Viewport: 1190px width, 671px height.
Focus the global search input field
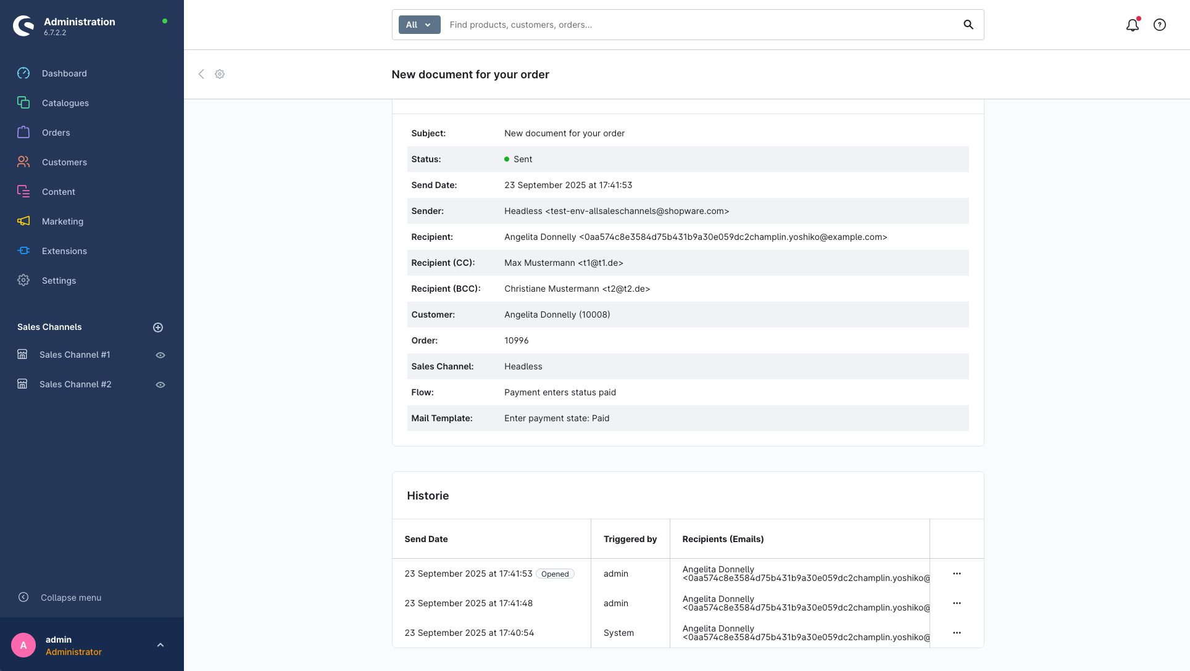point(697,25)
